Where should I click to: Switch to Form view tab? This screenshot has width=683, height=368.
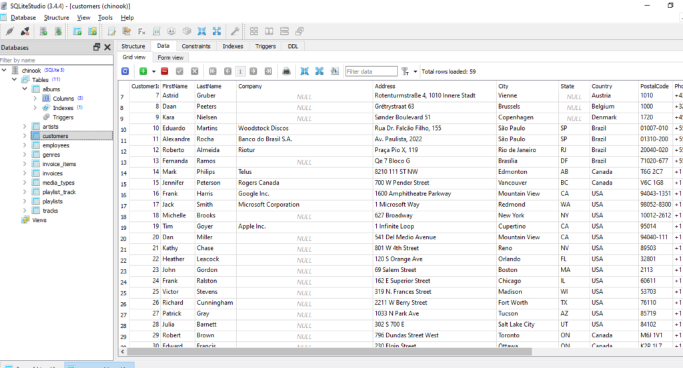pyautogui.click(x=170, y=57)
